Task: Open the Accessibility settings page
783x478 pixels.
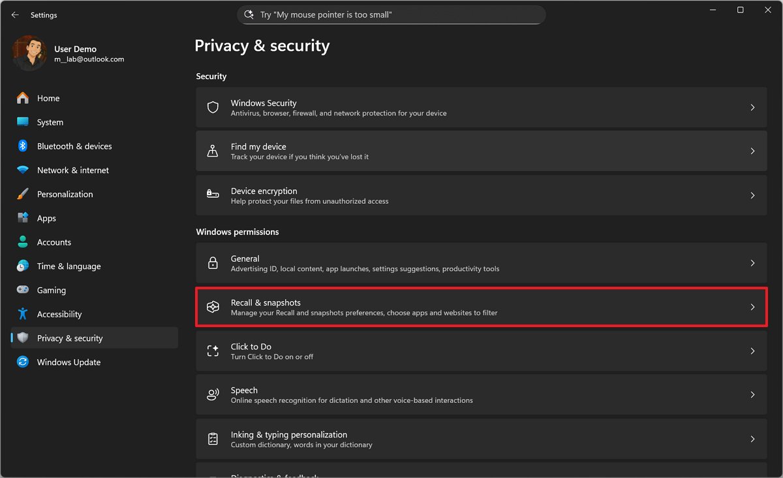Action: (x=59, y=314)
